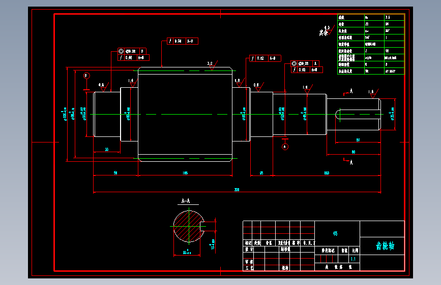Click the 3.5 module value in the gear table
This screenshot has height=285, width=441.
[x=388, y=17]
